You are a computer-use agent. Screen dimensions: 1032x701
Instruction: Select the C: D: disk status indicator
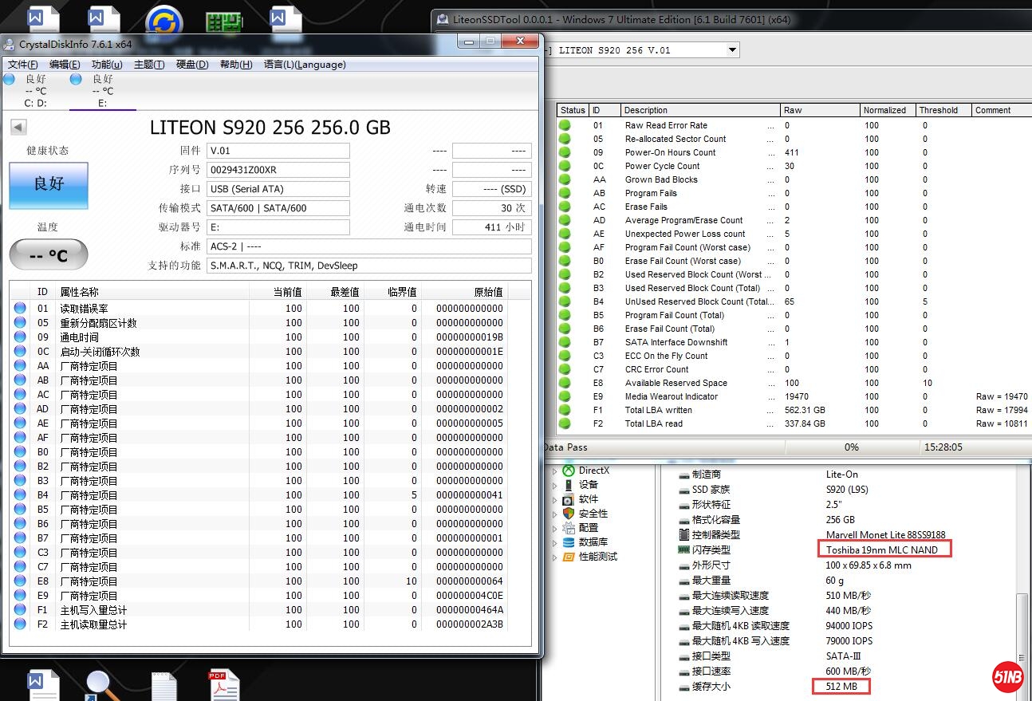pos(35,91)
